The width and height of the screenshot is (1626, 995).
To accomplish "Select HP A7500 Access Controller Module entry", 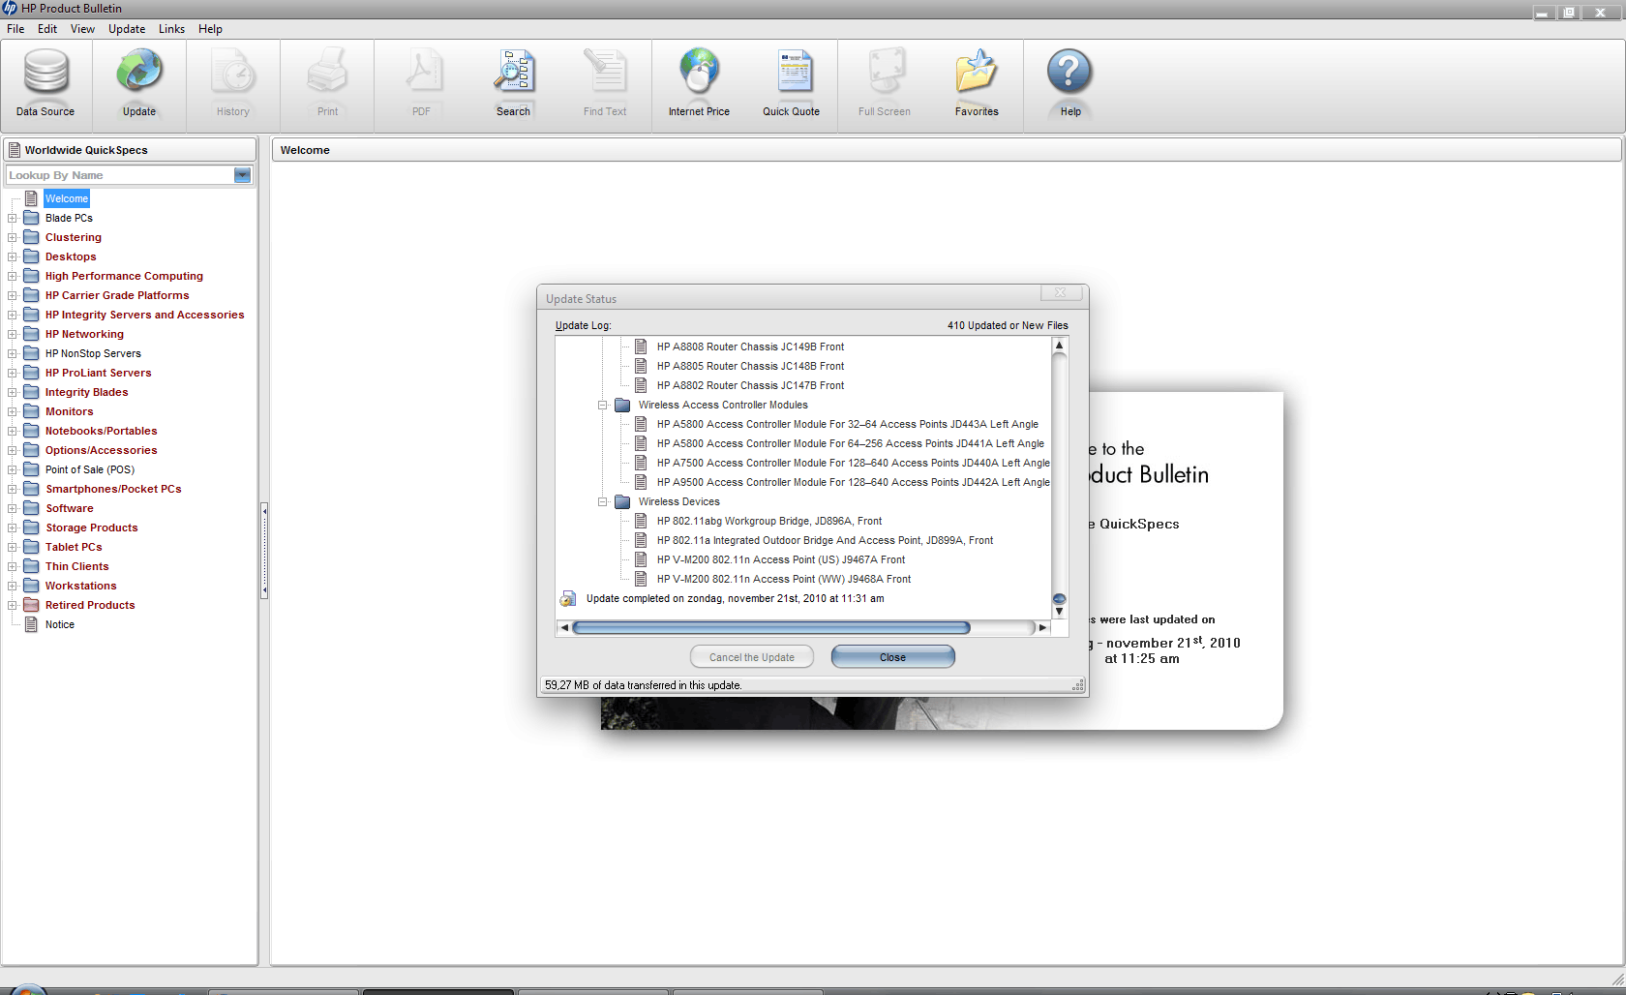I will 853,463.
